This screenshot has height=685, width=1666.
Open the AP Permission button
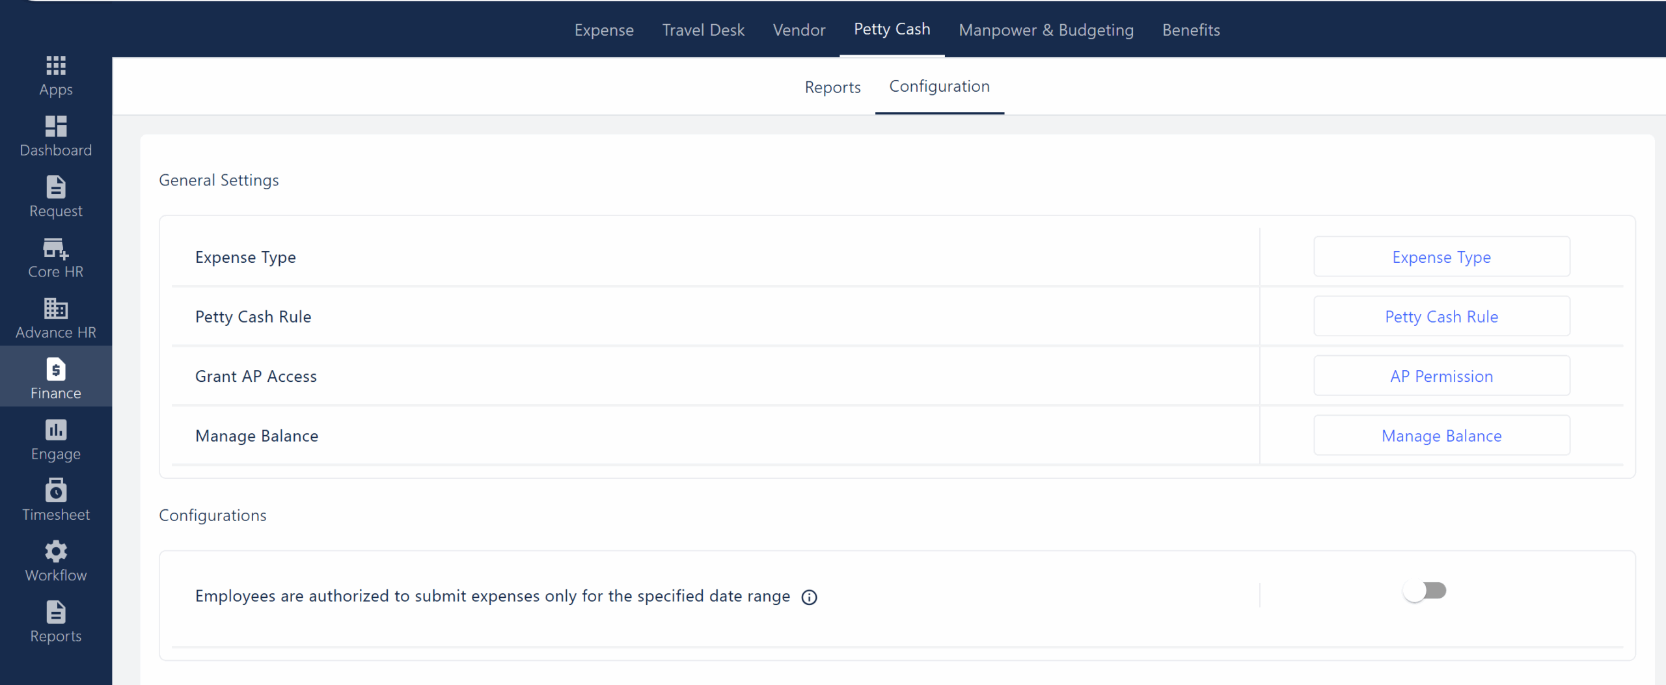[x=1441, y=376]
